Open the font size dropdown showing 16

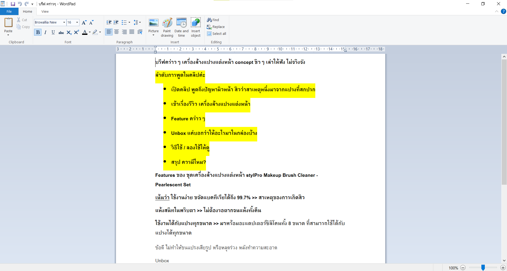point(77,22)
